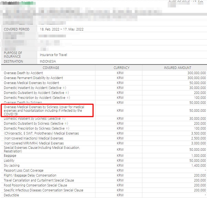207x198 pixels.
Task: Select the DESTINATION label
Action: [x=13, y=62]
